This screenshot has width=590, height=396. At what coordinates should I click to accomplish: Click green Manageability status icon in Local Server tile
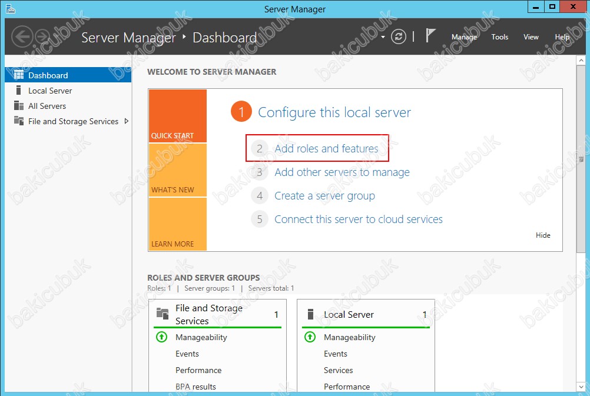310,337
